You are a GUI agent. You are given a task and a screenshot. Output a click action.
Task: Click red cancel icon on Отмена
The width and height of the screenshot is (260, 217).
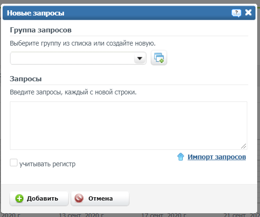coord(79,198)
